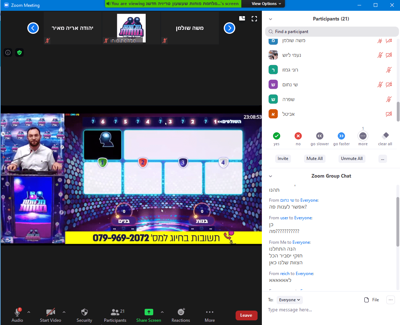Click Start Video camera icon
This screenshot has width=400, height=325.
[50, 312]
